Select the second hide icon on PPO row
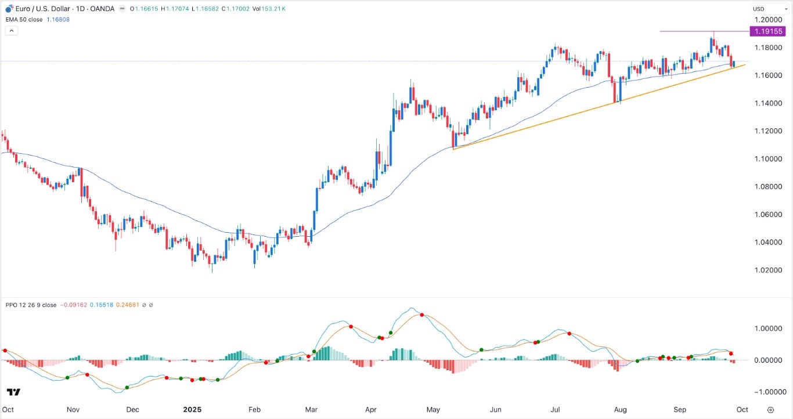Image resolution: width=793 pixels, height=419 pixels. (152, 304)
